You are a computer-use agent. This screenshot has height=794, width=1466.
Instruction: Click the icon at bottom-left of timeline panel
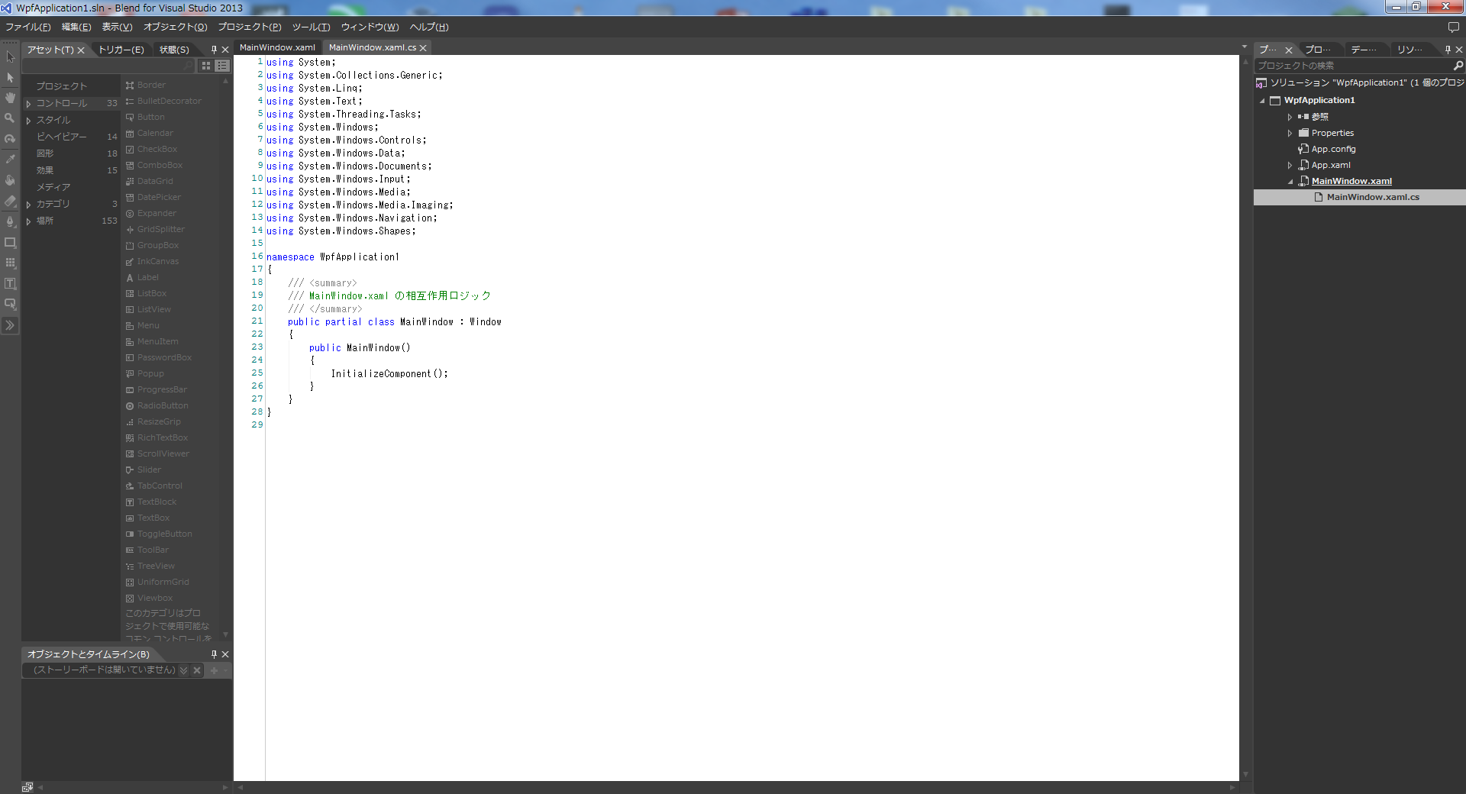tap(27, 787)
